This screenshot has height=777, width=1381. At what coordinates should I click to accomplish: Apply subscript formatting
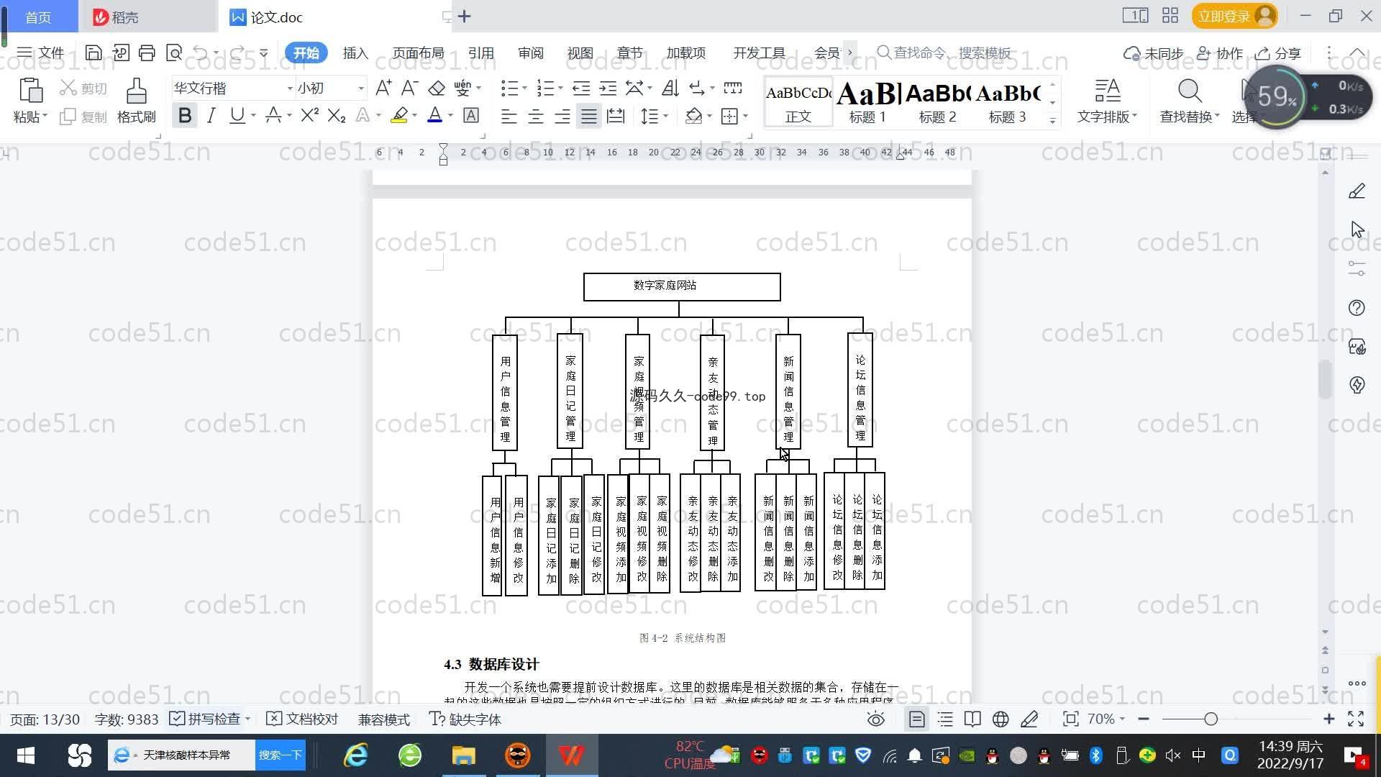coord(337,115)
